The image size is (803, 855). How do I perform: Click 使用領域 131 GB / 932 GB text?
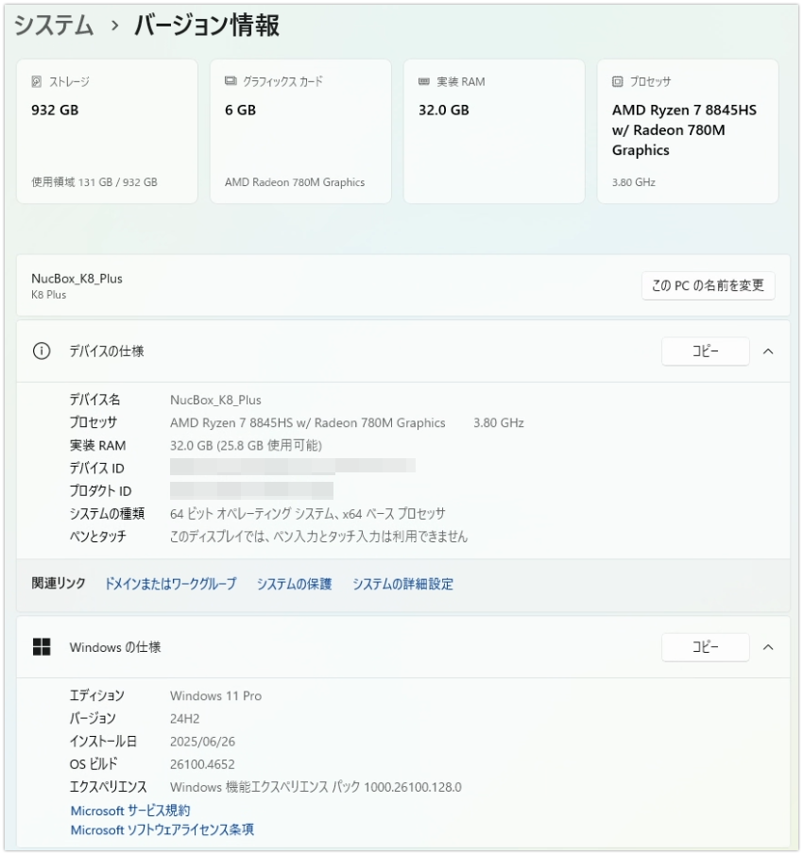(x=94, y=182)
